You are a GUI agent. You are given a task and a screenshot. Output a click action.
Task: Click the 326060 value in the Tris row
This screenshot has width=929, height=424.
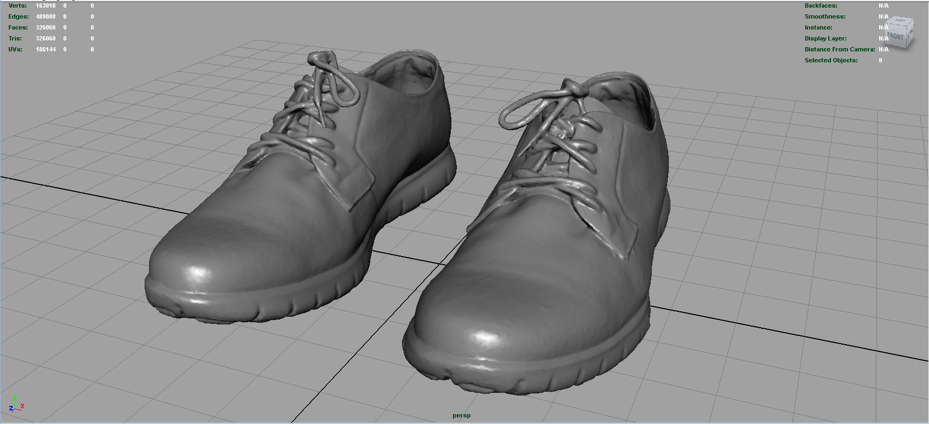click(x=45, y=38)
